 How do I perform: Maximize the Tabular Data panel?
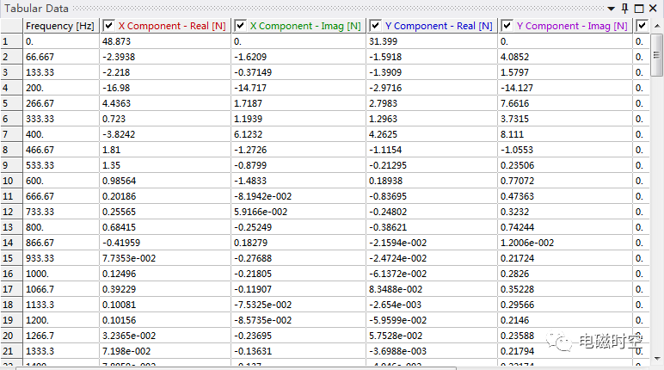[639, 9]
